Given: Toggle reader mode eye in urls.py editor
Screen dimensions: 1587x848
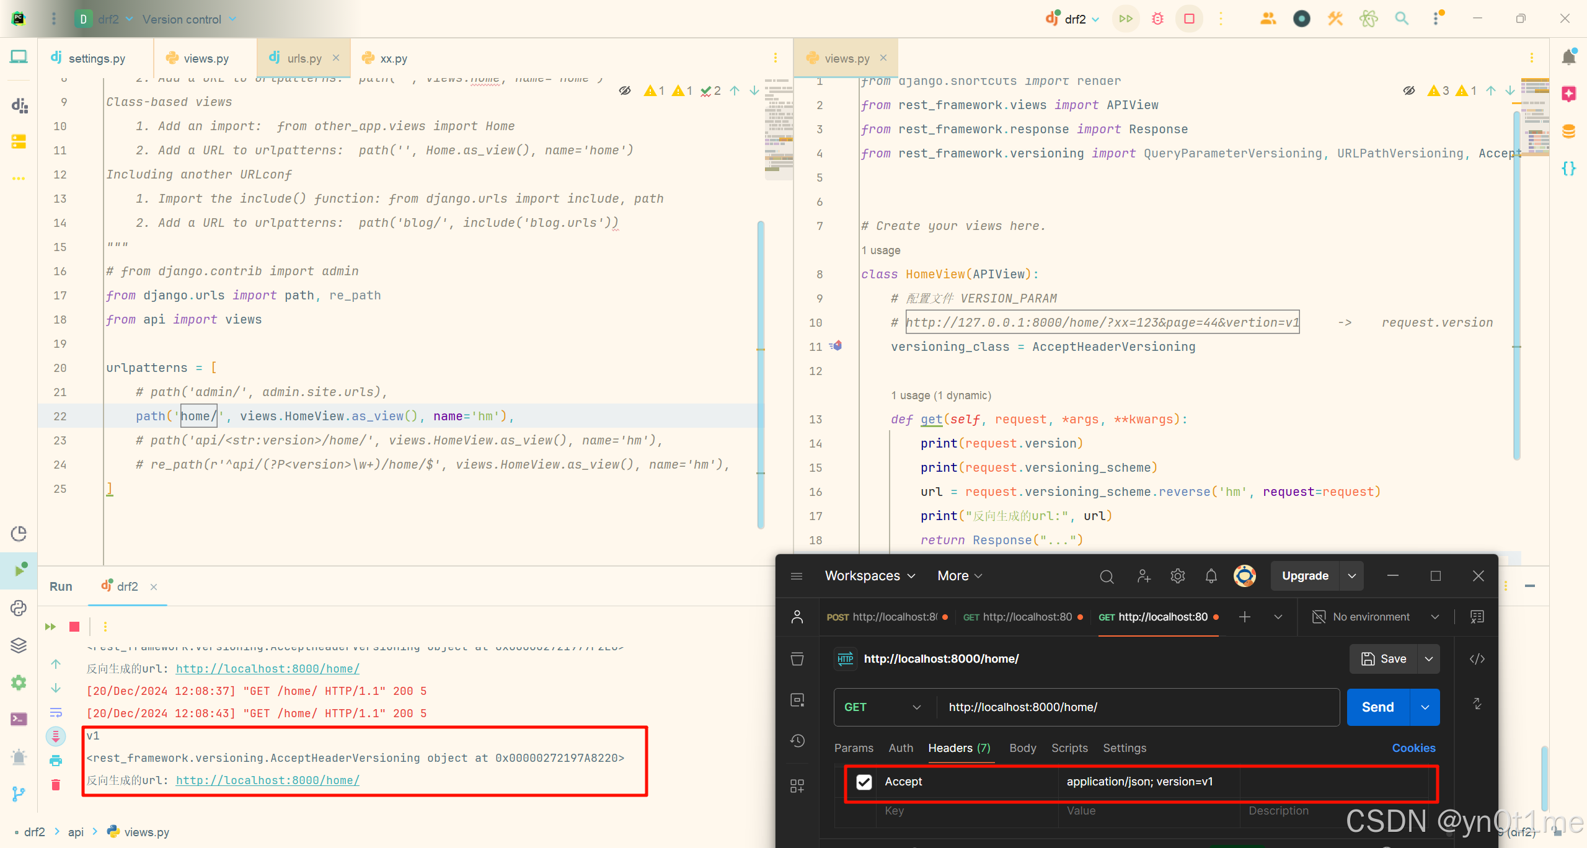Looking at the screenshot, I should point(625,91).
